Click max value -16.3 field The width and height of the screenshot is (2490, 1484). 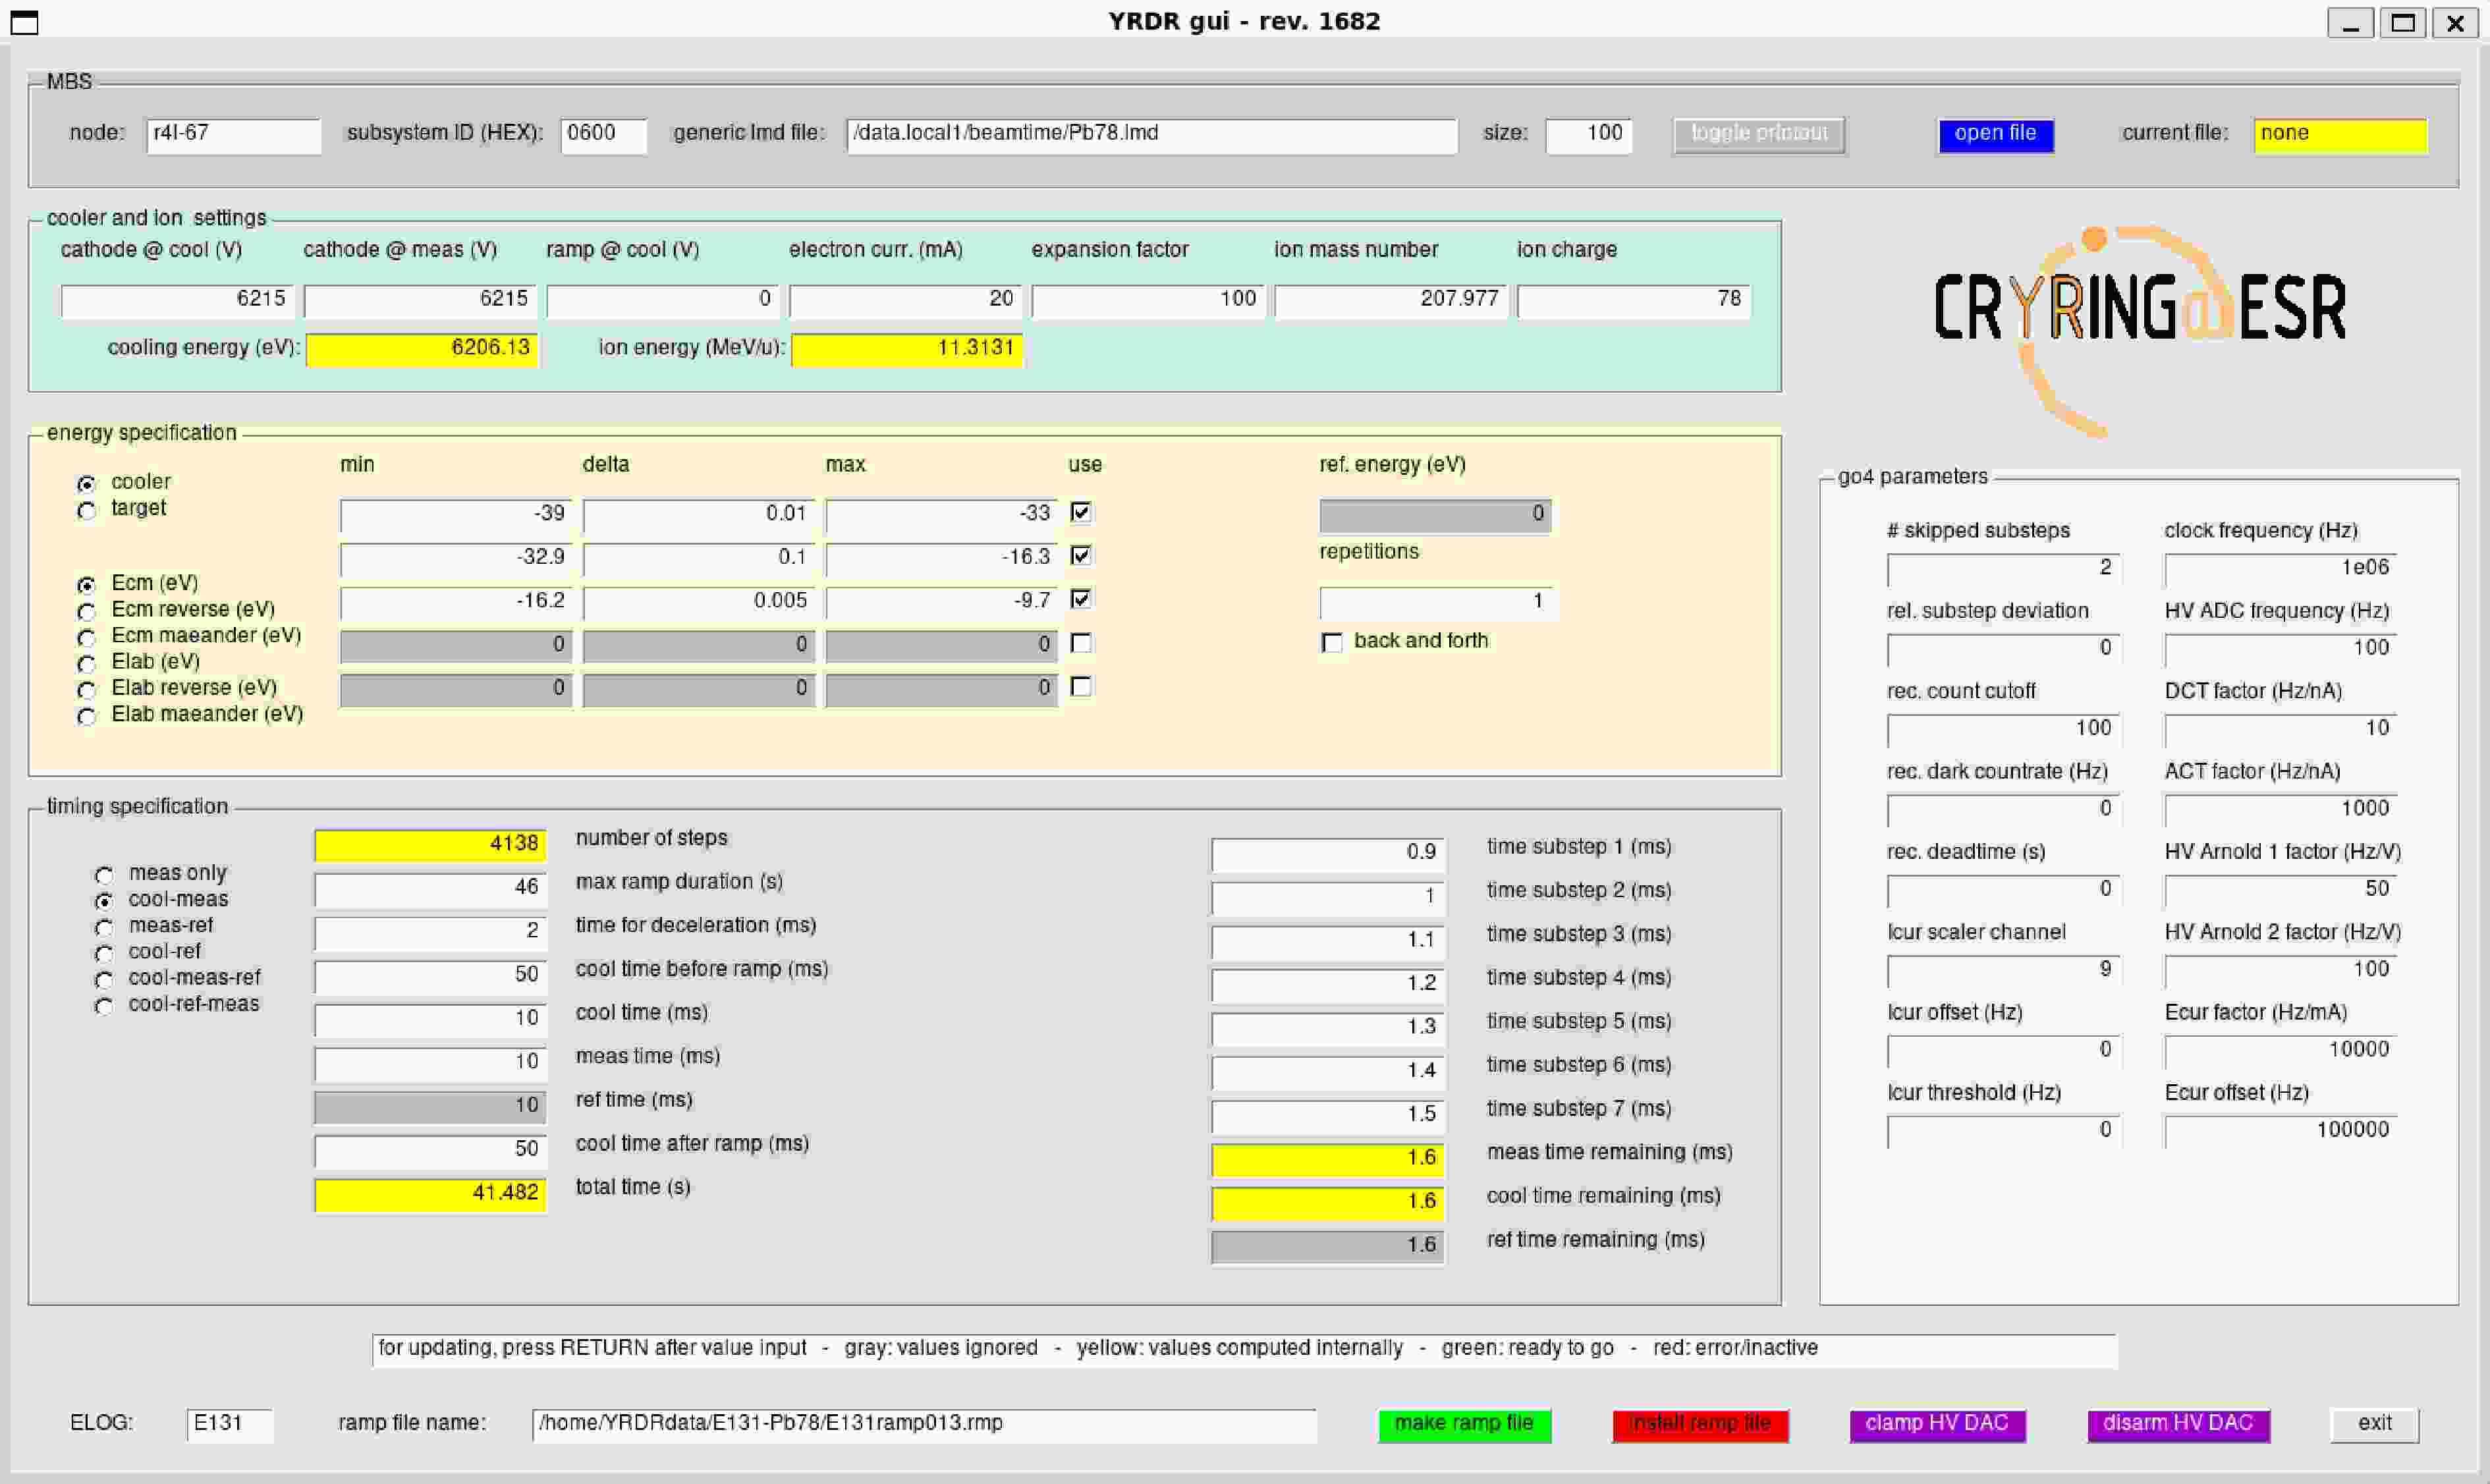942,559
